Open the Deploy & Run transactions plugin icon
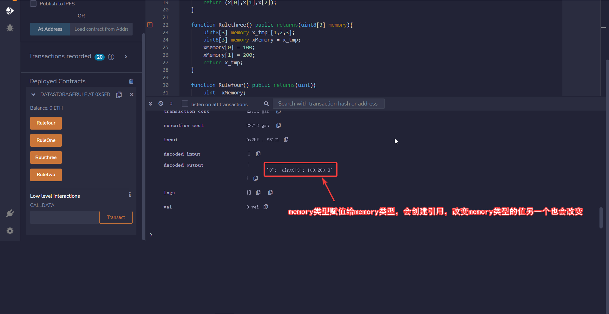 tap(10, 11)
